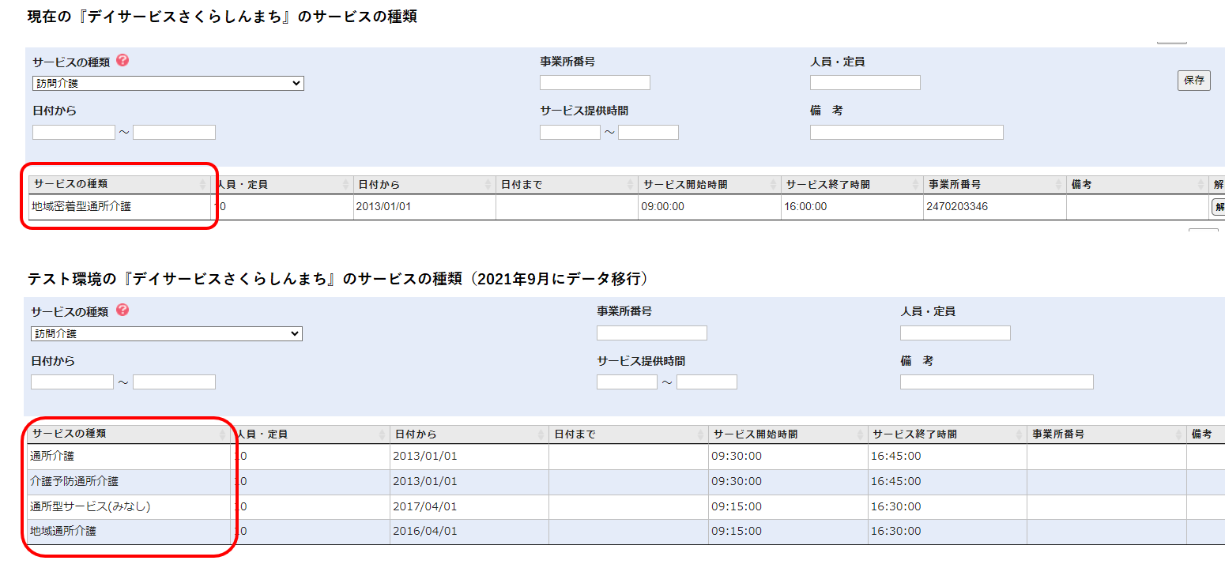Click the top form's 備考 text field

[906, 133]
